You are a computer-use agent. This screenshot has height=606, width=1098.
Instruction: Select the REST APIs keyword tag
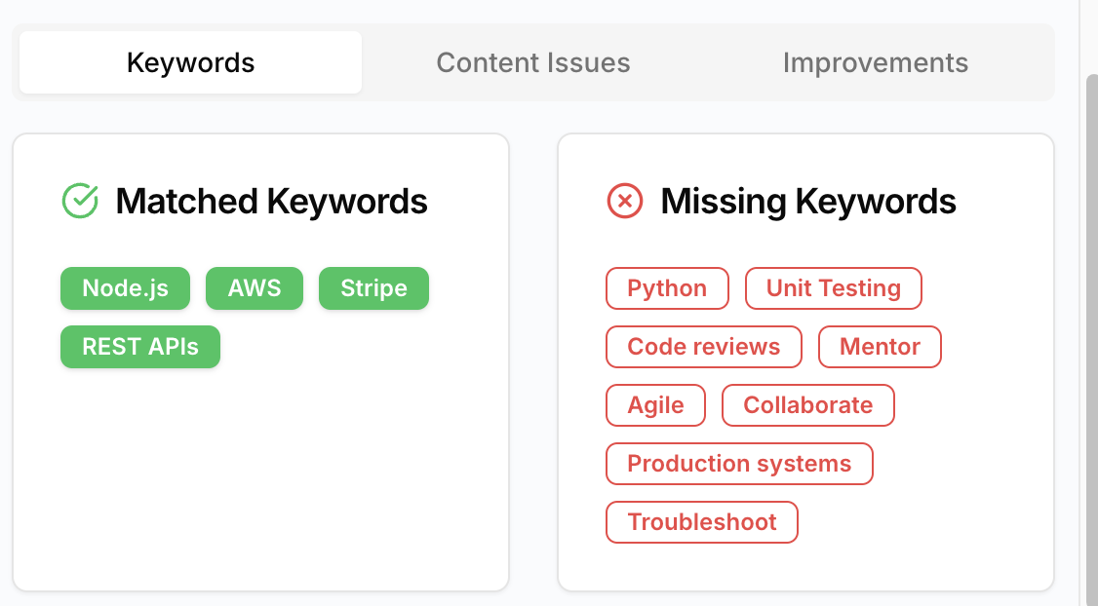140,347
